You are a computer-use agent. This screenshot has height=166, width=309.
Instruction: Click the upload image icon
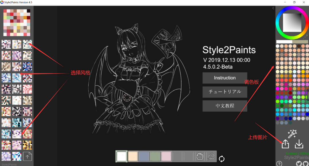pos(285,144)
